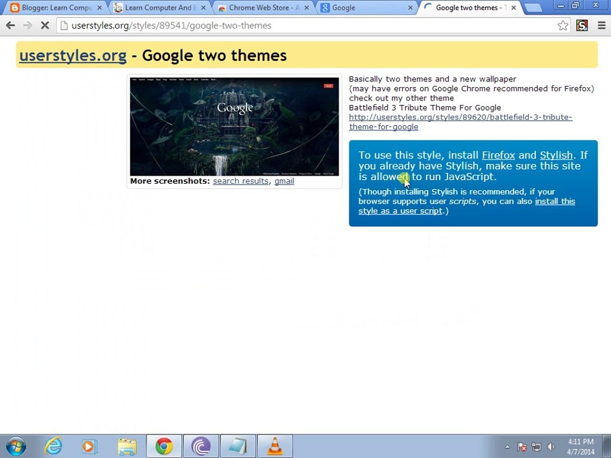Click the Action Center flag tray icon
611x458 pixels.
522,447
